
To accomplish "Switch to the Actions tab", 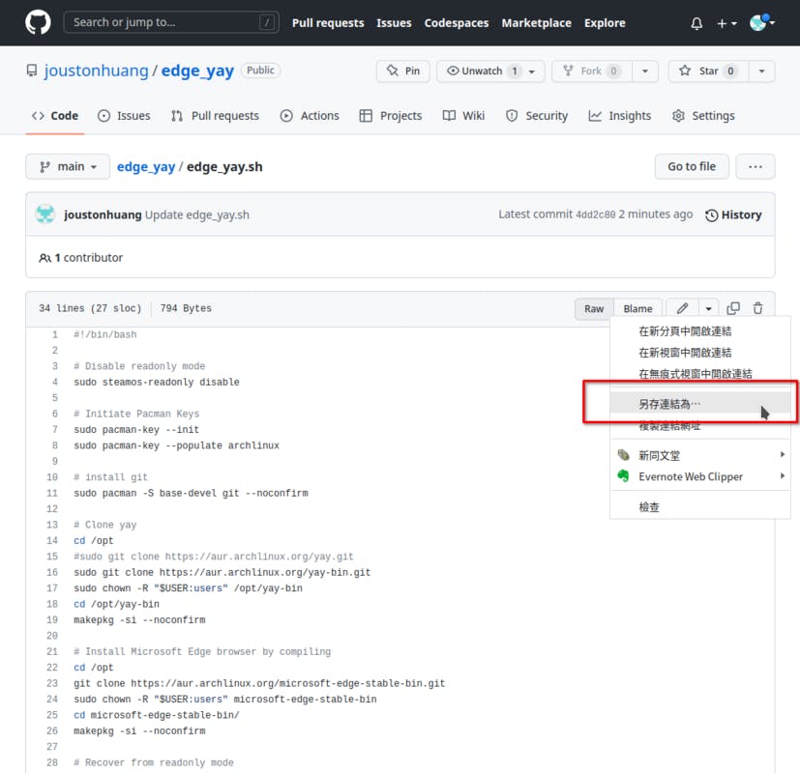I will pos(310,116).
